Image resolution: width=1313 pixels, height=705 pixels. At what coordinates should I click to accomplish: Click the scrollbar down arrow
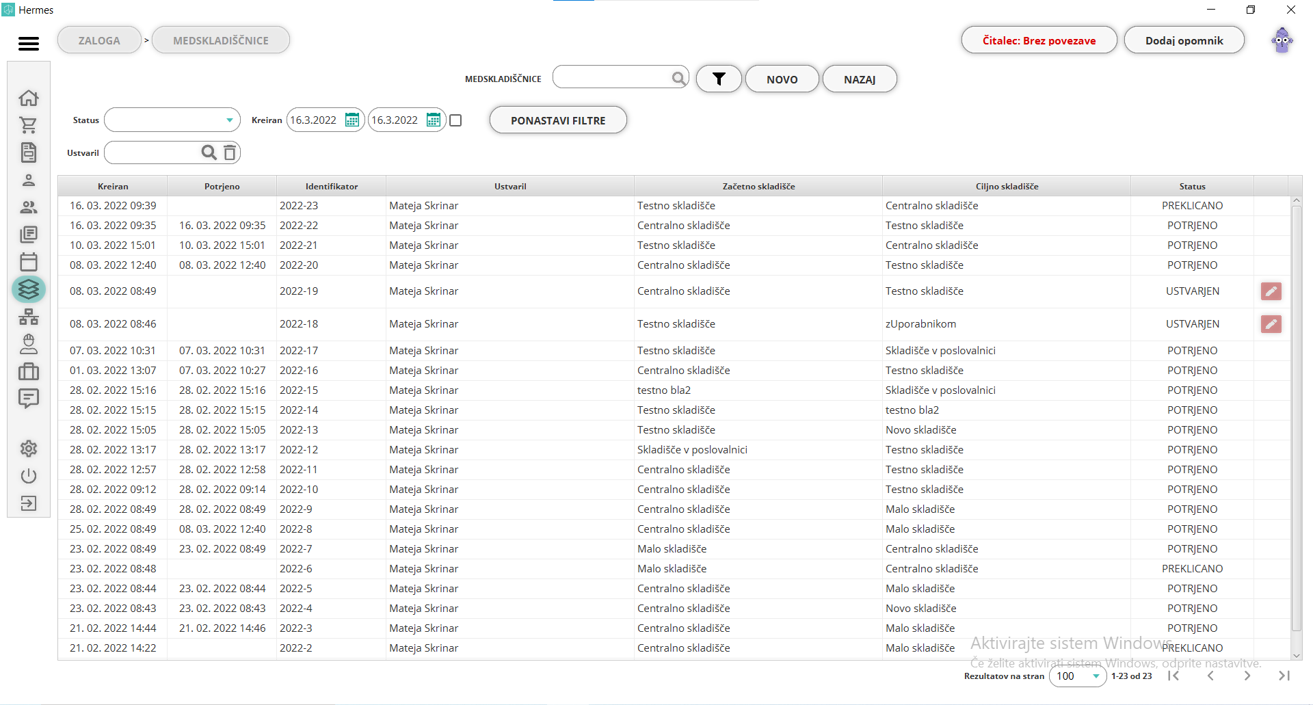[1296, 655]
